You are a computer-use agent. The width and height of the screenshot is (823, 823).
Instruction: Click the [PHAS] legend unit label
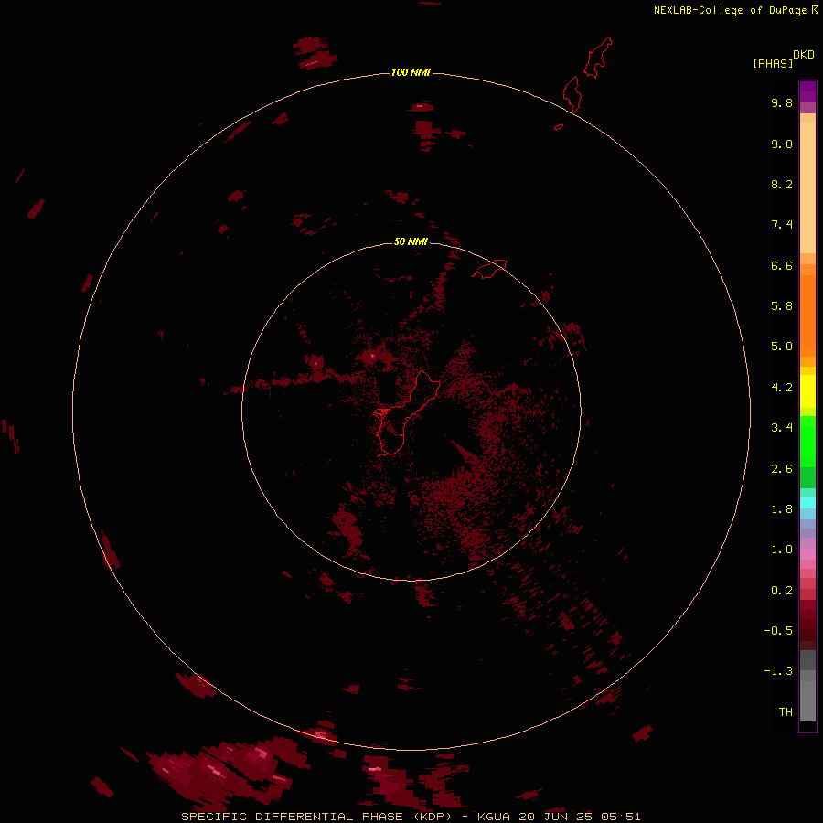(773, 63)
